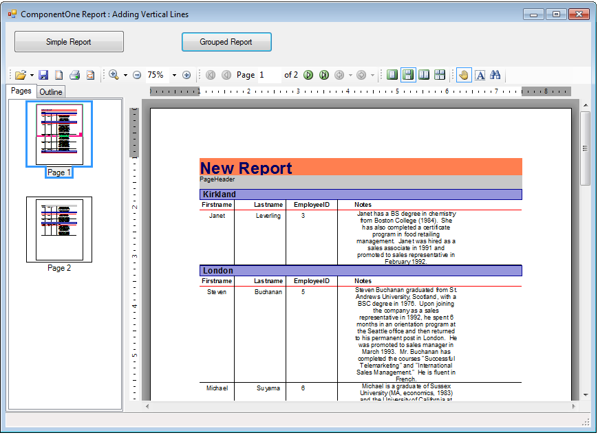This screenshot has width=598, height=435.
Task: Go to next page with green arrow
Action: click(x=308, y=75)
